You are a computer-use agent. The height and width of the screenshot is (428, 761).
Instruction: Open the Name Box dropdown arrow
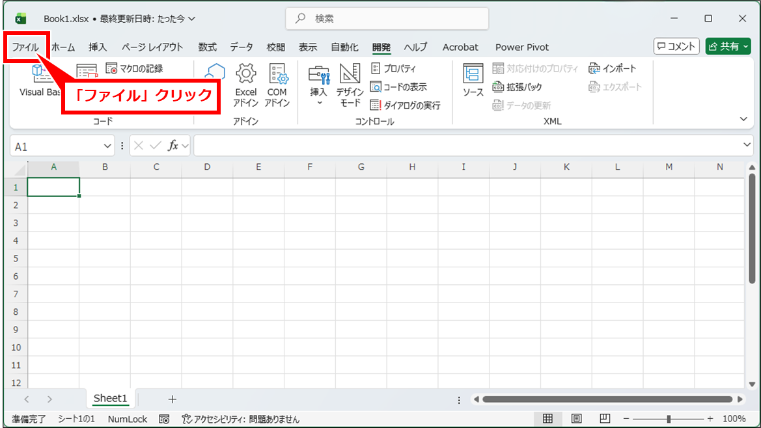point(107,146)
